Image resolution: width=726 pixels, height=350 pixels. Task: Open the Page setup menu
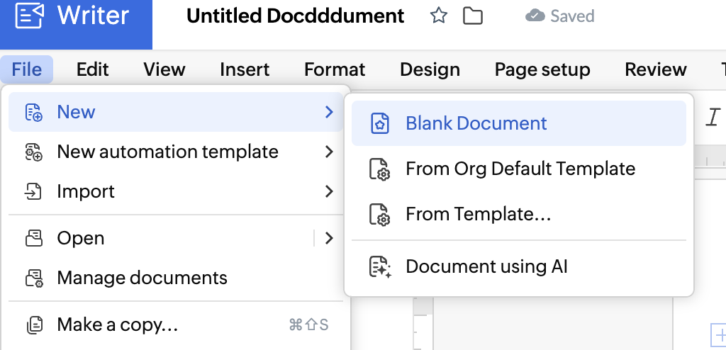(542, 69)
